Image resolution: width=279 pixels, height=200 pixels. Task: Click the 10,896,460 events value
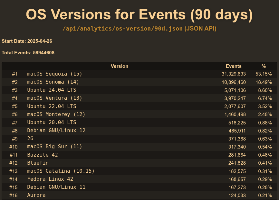234,82
